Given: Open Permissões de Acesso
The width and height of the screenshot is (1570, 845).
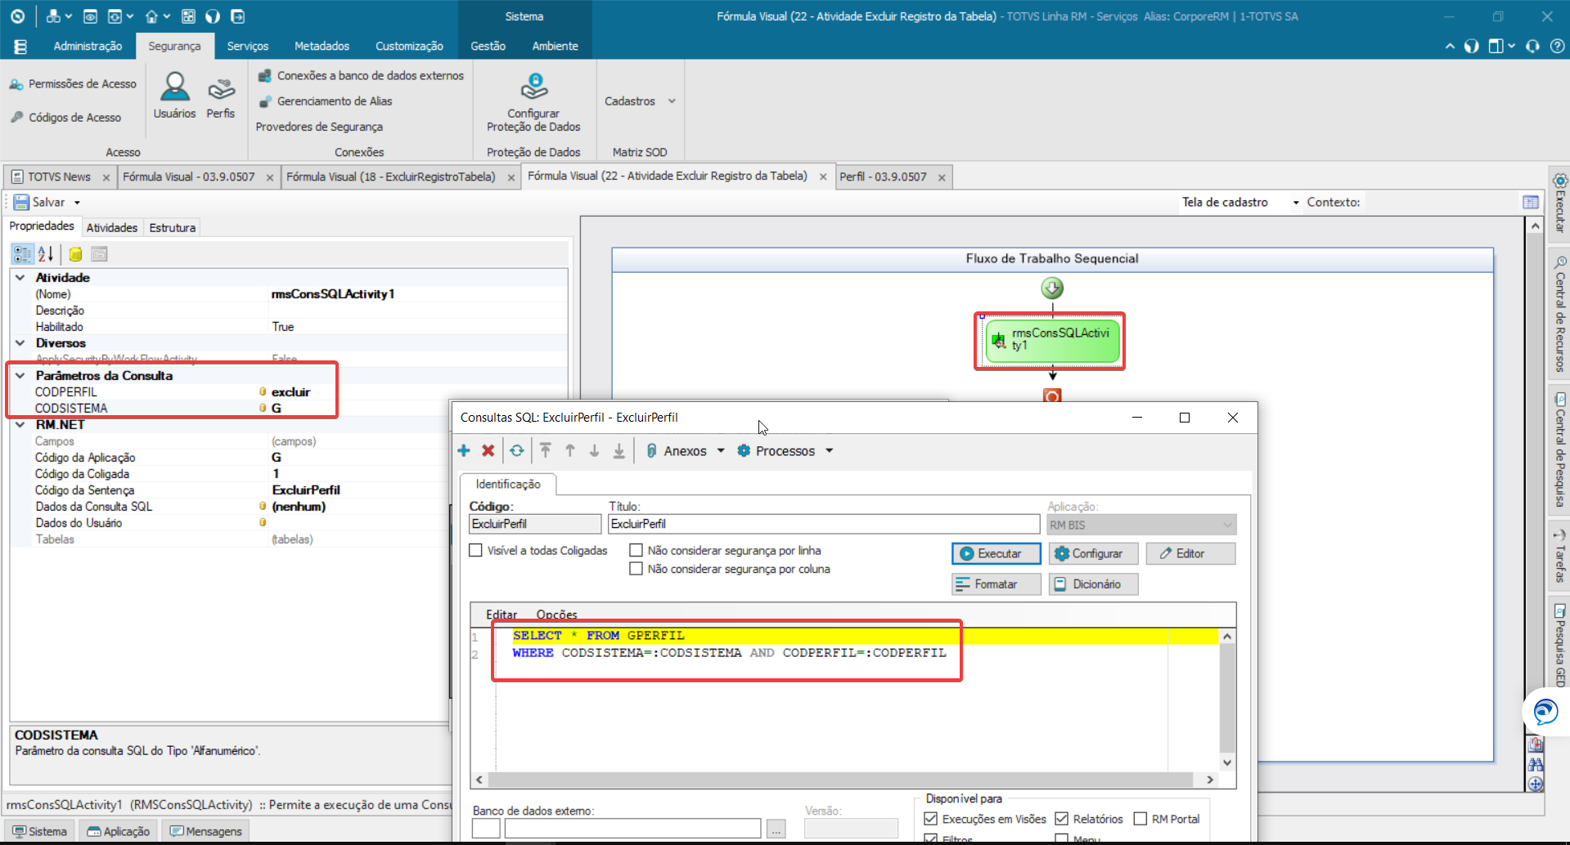Looking at the screenshot, I should point(73,84).
